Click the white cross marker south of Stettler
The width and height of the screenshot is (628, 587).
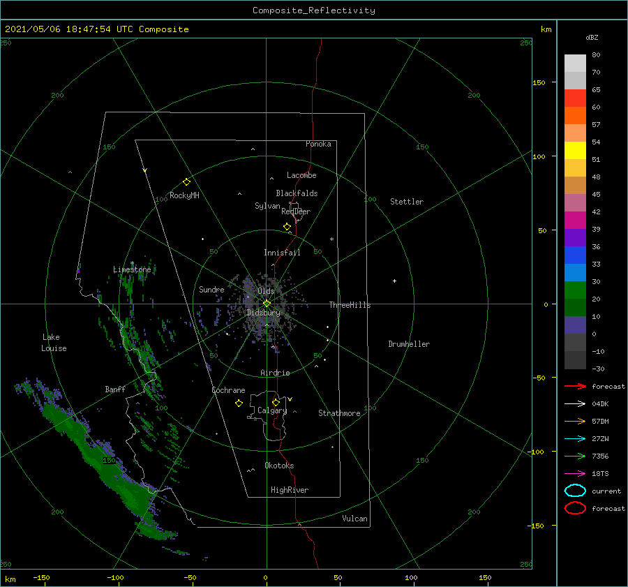(394, 281)
